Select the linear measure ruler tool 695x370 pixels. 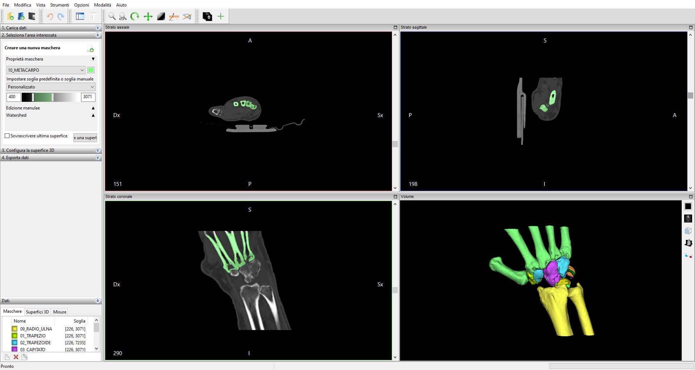pyautogui.click(x=174, y=16)
